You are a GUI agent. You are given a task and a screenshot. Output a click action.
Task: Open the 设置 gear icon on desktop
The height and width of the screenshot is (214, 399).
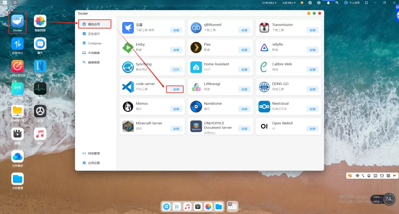click(40, 111)
